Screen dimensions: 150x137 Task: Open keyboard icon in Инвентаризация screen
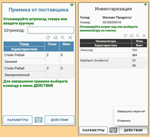[x=113, y=130]
